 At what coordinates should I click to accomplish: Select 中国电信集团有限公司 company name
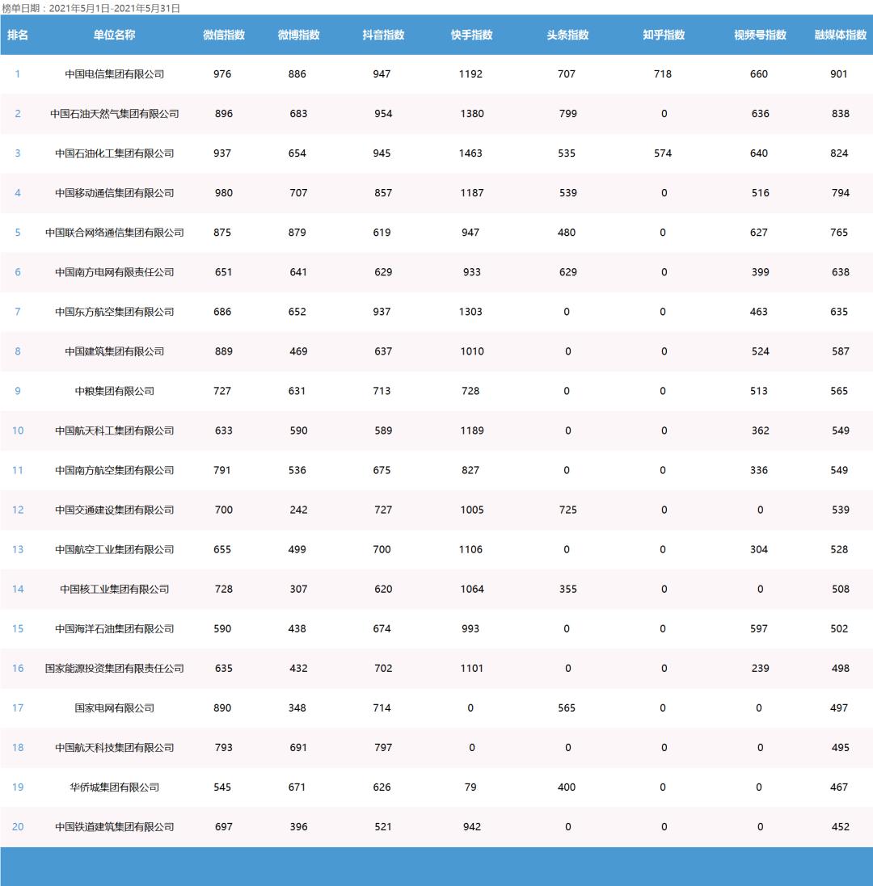click(114, 74)
